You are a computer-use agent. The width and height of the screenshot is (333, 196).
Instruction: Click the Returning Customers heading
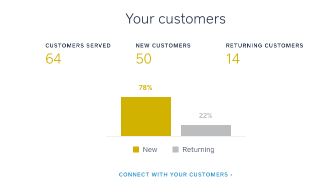click(x=265, y=45)
